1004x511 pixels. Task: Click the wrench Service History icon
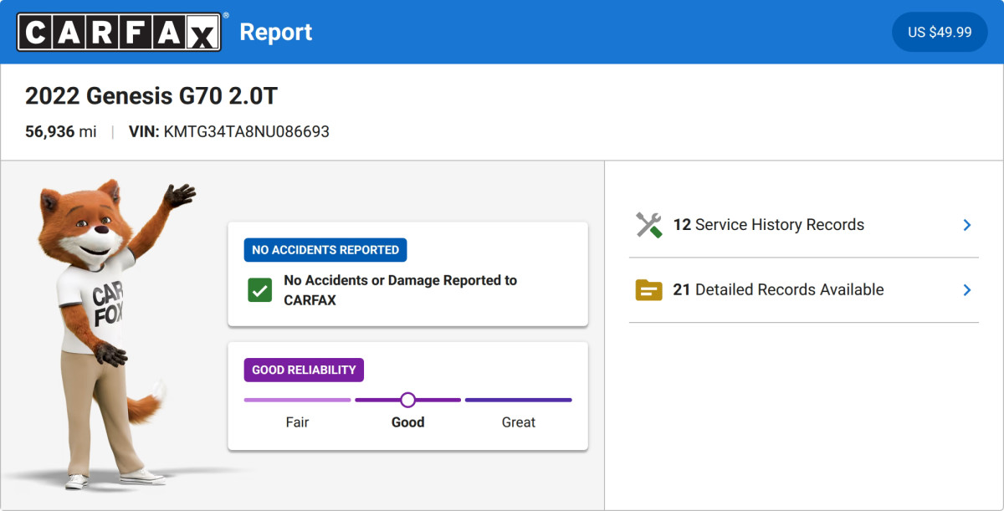(x=648, y=225)
